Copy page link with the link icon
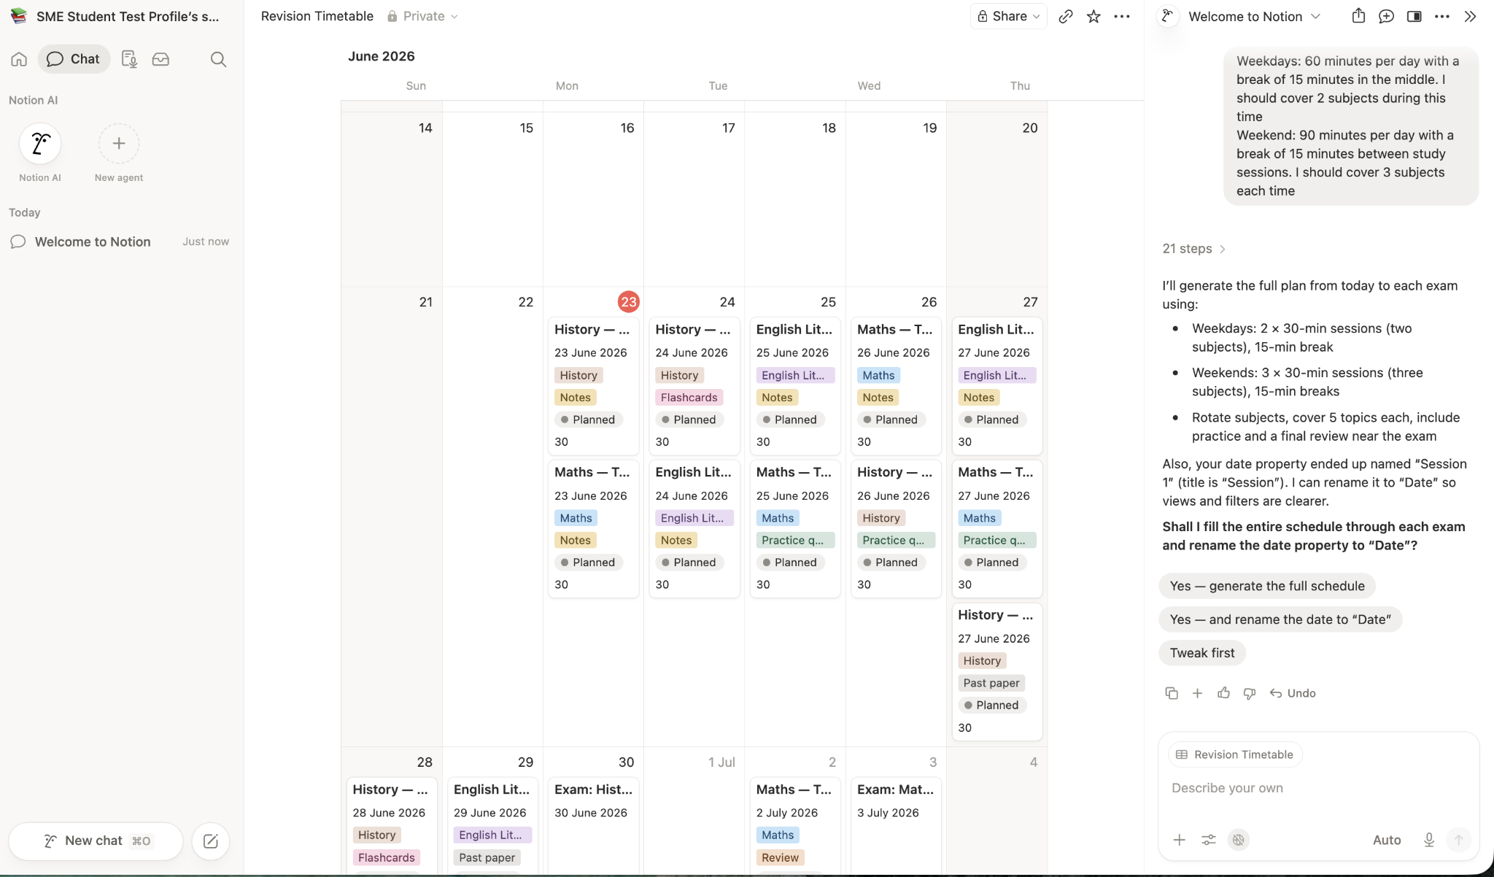 (1066, 16)
